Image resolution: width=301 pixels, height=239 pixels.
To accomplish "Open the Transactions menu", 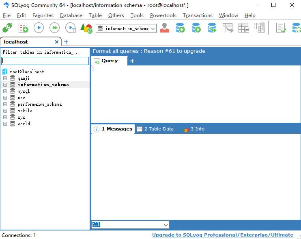I will click(198, 15).
